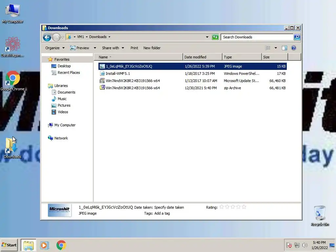The width and height of the screenshot is (336, 252).
Task: Open the More view options arrow
Action: (x=276, y=48)
